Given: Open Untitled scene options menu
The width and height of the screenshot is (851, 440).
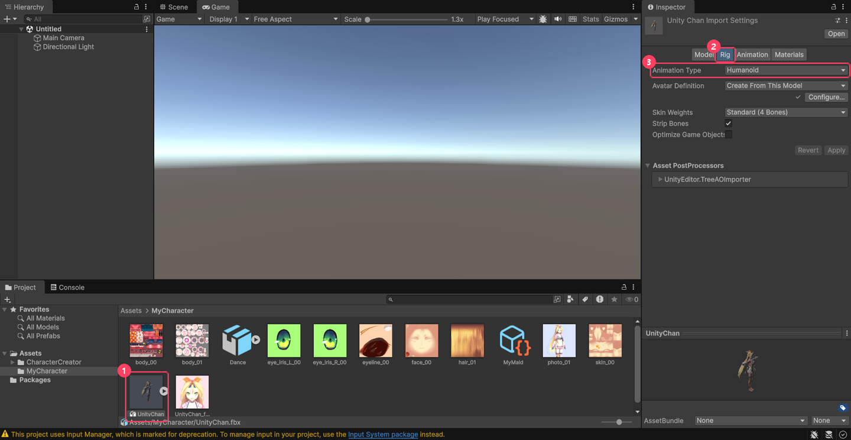Looking at the screenshot, I should coord(147,29).
